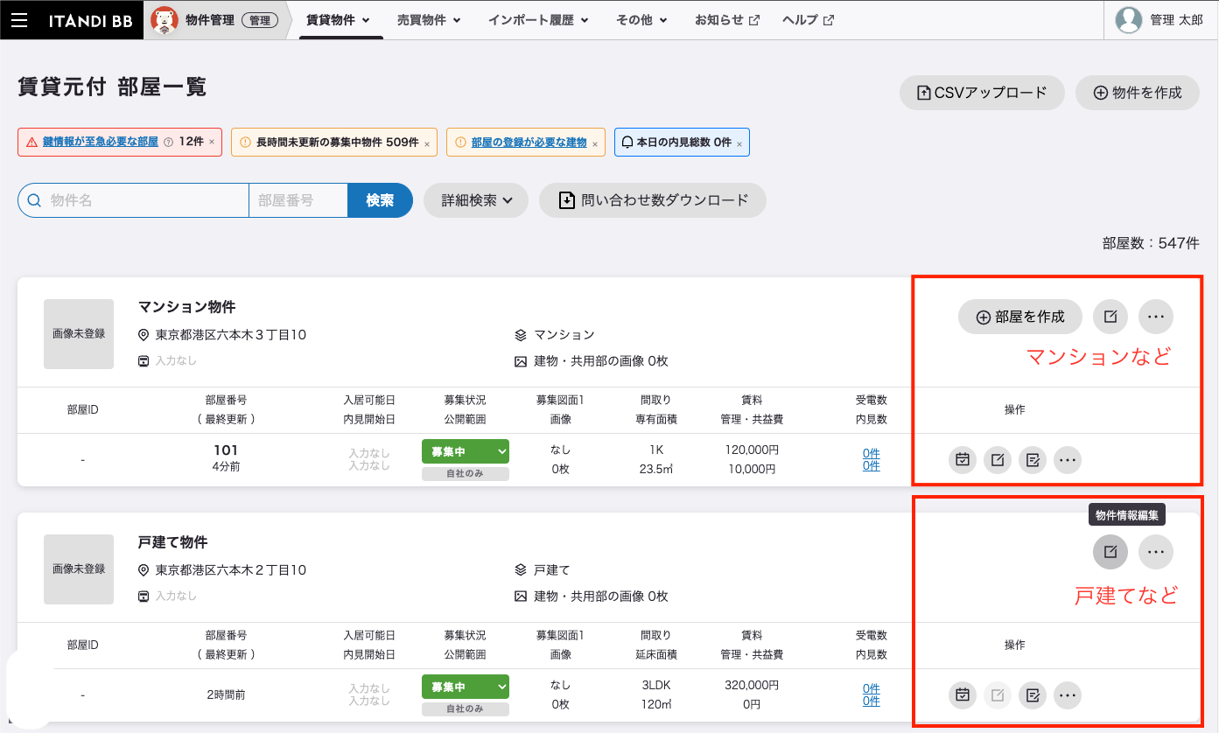Click room number 101

(x=226, y=450)
